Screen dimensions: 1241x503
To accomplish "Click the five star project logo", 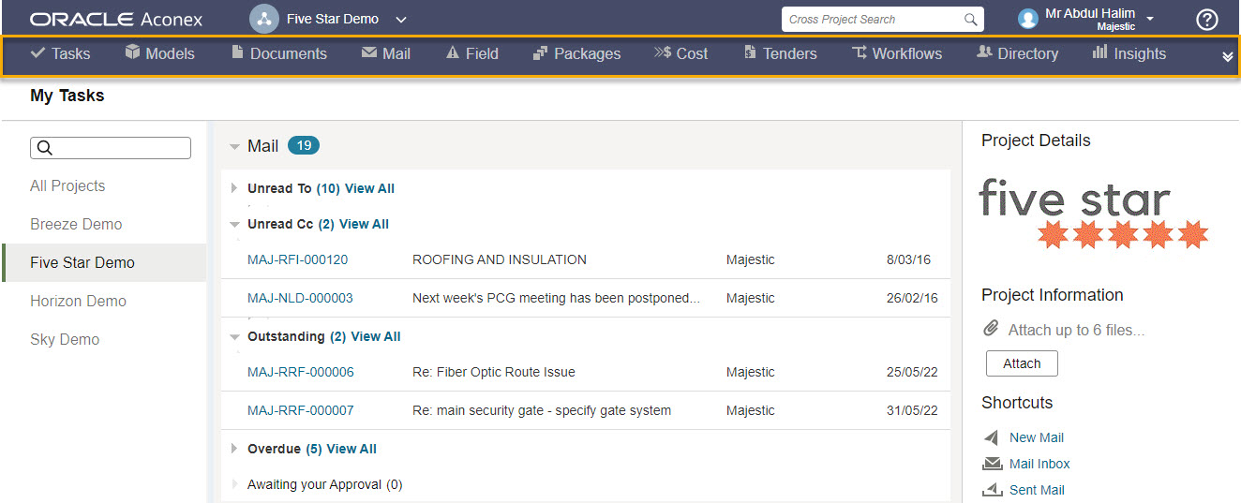I will click(x=1094, y=214).
